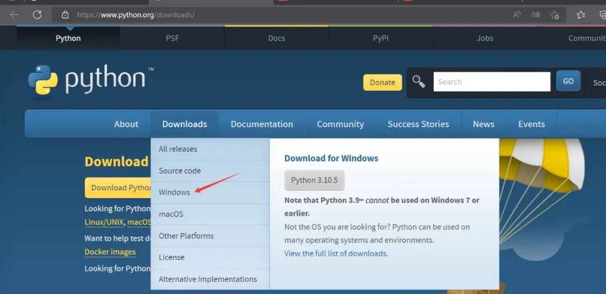Open the Docker images link

110,252
